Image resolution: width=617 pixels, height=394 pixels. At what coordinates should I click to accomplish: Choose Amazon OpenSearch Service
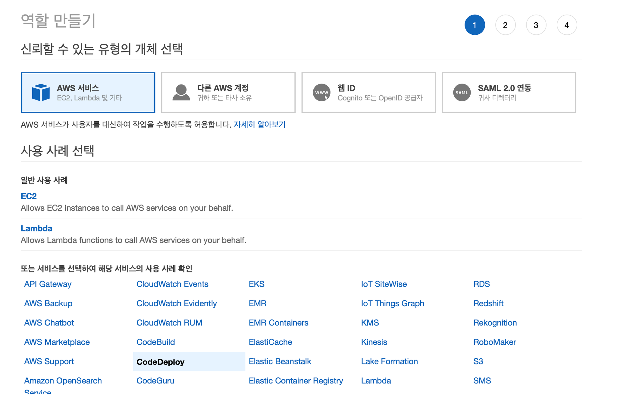pos(63,386)
